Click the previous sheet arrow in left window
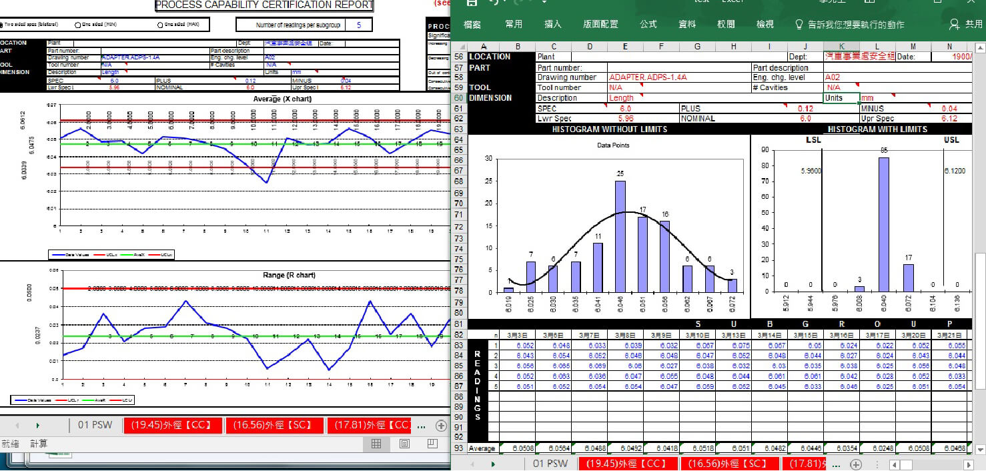Screen dimensions: 986x471 [17, 425]
